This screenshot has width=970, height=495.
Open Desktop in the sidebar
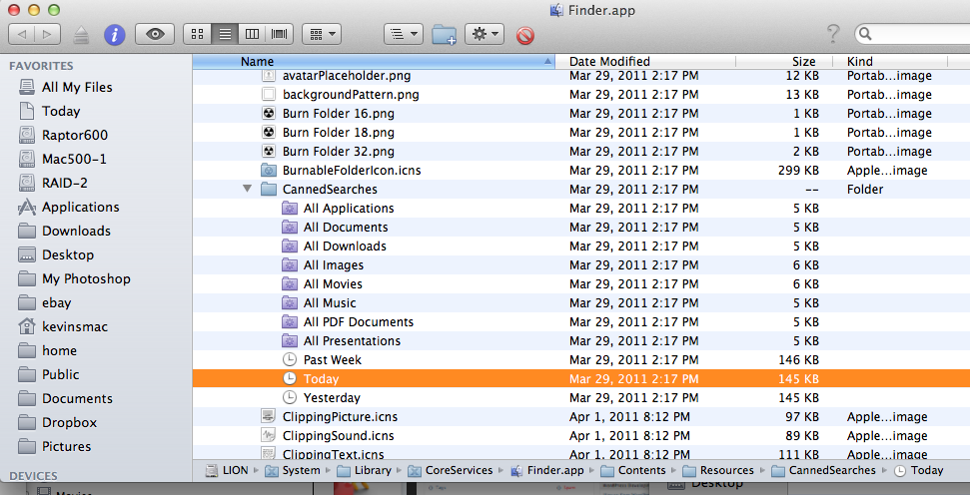point(67,254)
